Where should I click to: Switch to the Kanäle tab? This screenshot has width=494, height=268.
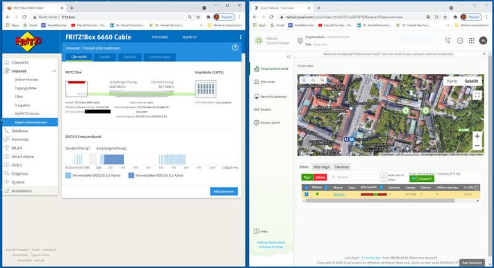coord(105,57)
